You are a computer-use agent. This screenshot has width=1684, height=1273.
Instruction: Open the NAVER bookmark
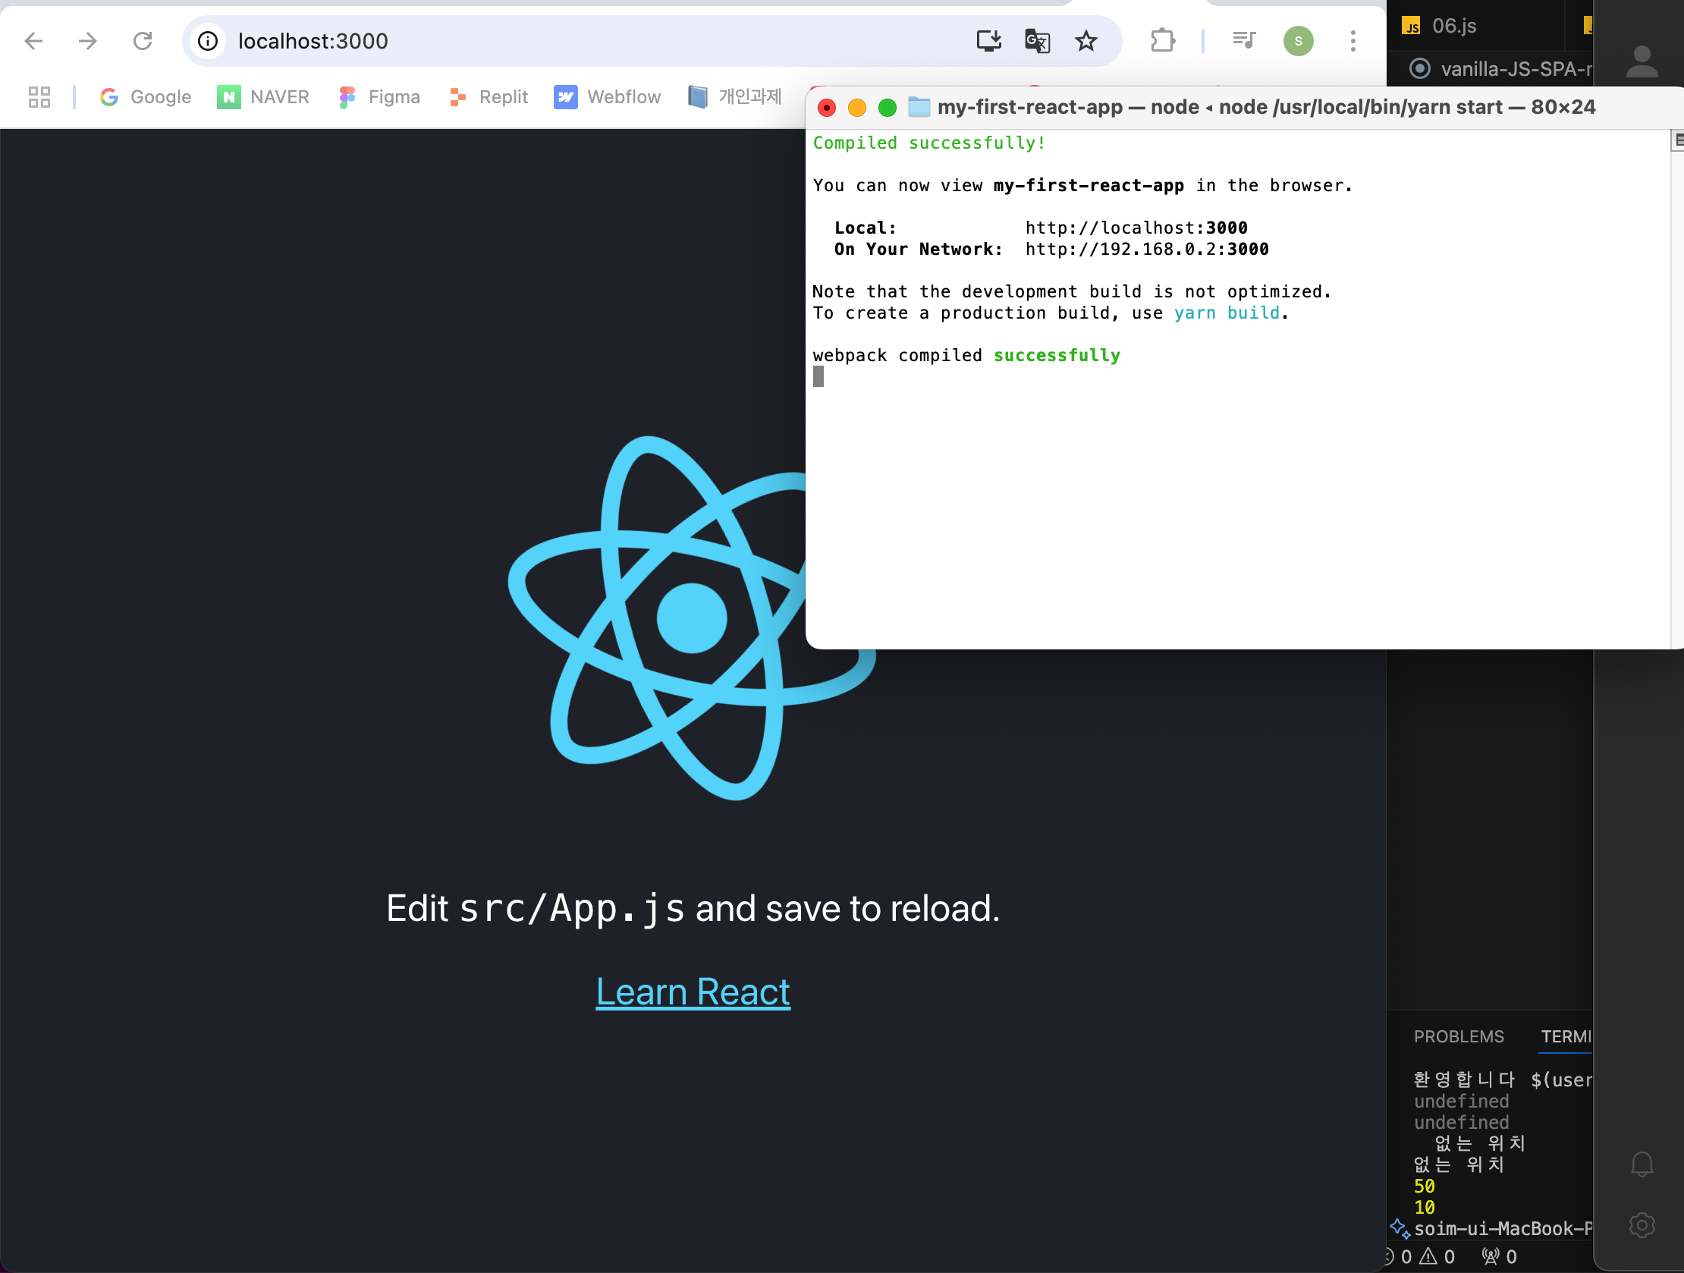point(263,96)
